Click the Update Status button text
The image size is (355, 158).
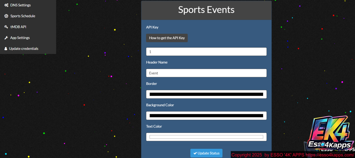pos(208,153)
